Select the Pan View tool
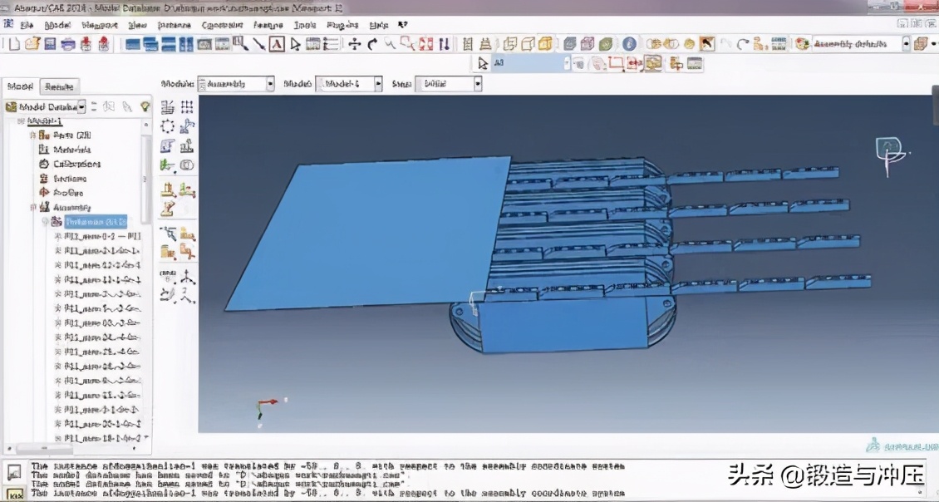The height and width of the screenshot is (502, 939). 355,44
